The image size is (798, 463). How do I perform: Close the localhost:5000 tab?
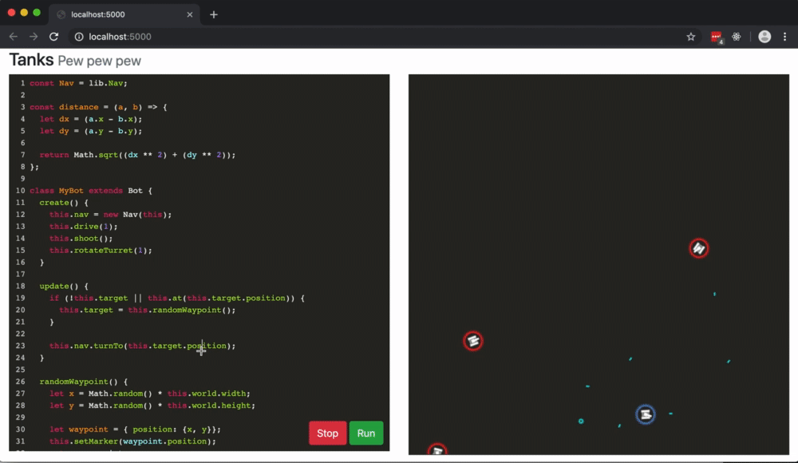(190, 14)
